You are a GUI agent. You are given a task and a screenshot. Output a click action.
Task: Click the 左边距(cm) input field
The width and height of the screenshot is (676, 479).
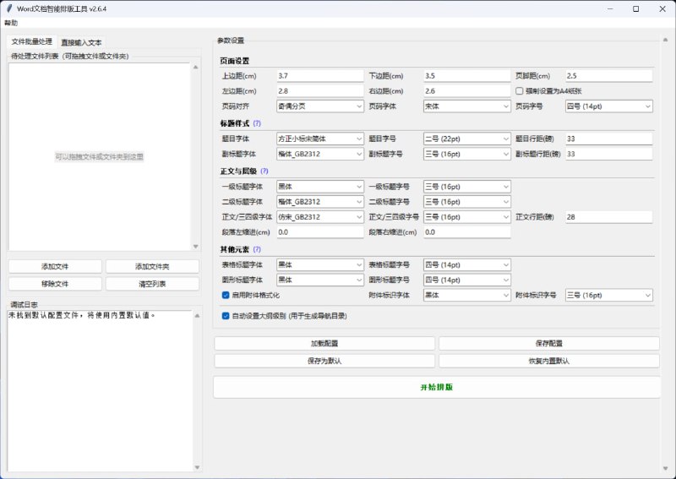click(x=320, y=91)
